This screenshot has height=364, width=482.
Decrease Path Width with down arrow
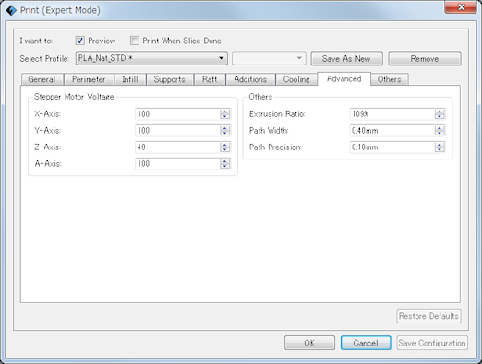click(x=440, y=134)
